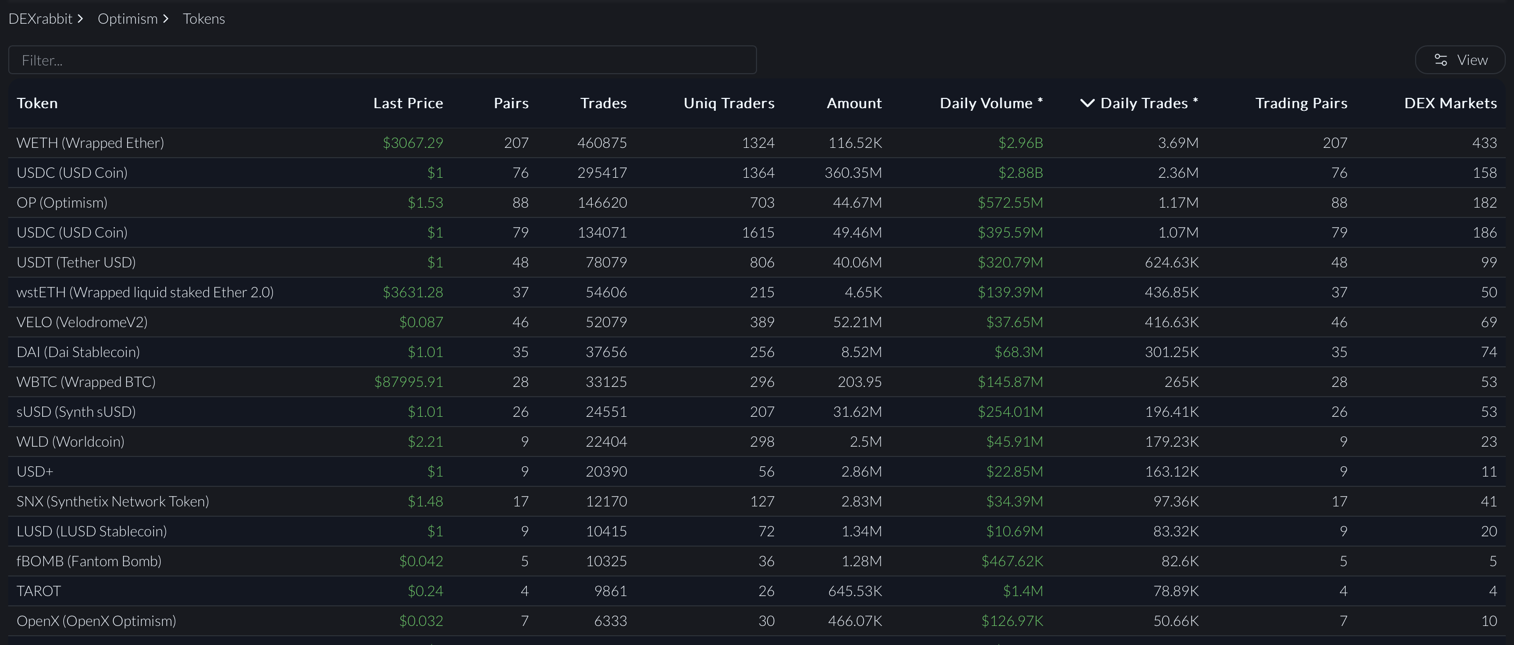Open USDC token with 79 pairs
This screenshot has height=645, width=1514.
point(72,233)
